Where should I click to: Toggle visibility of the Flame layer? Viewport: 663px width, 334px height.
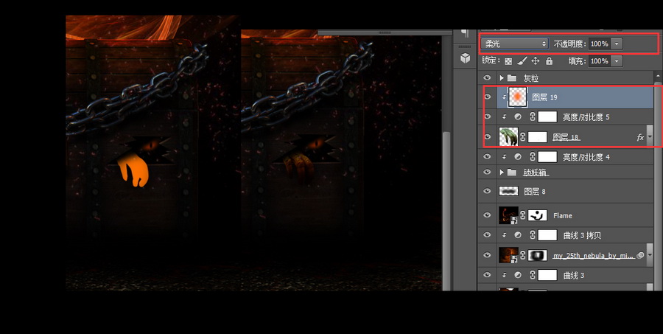[x=486, y=215]
